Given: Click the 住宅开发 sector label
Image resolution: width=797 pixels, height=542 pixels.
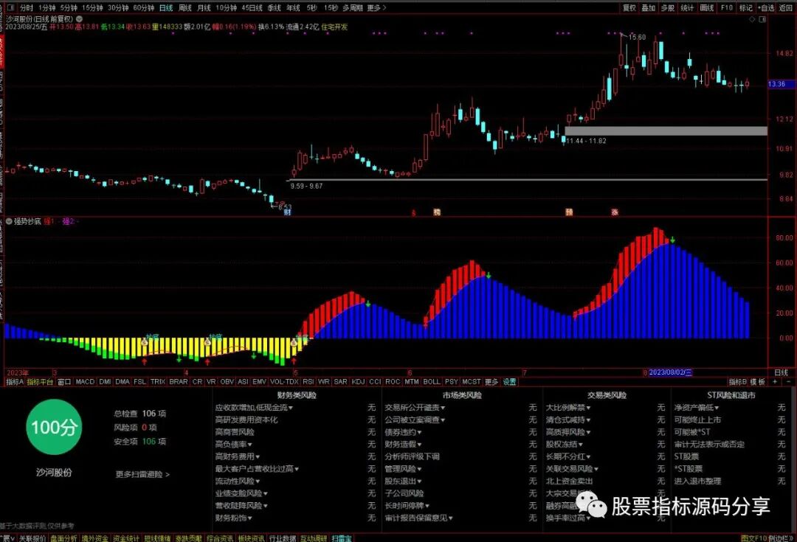Looking at the screenshot, I should coord(334,27).
